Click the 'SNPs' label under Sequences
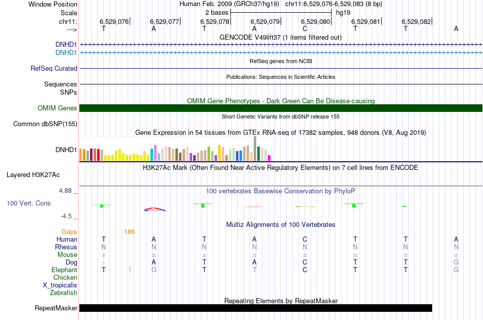The height and width of the screenshot is (320, 483). 69,92
